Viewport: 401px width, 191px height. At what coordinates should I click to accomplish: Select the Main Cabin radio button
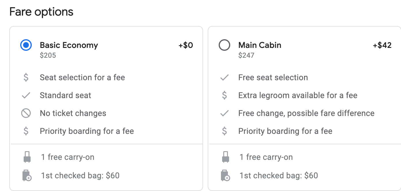point(224,45)
